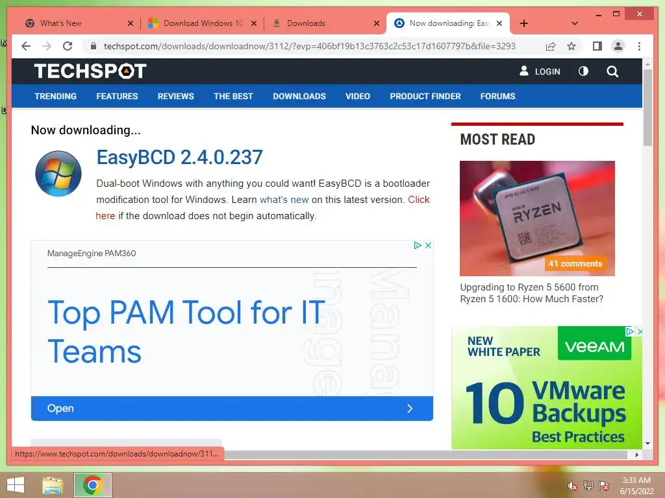Close the Downloads tab
The height and width of the screenshot is (498, 665).
tap(377, 23)
